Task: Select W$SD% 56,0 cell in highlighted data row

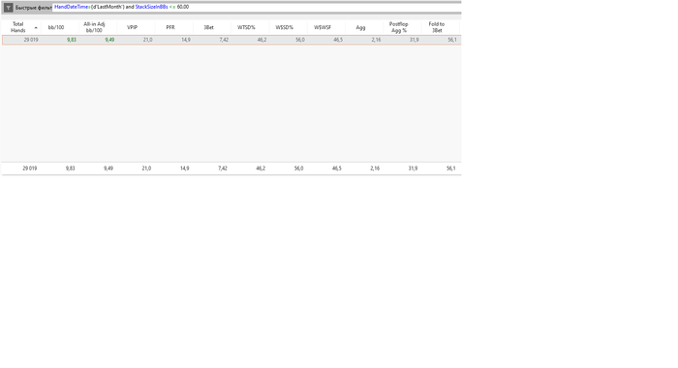Action: pyautogui.click(x=299, y=40)
